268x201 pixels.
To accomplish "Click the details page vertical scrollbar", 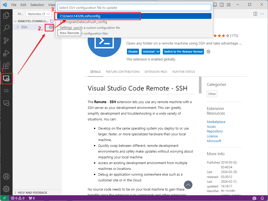I will point(200,85).
